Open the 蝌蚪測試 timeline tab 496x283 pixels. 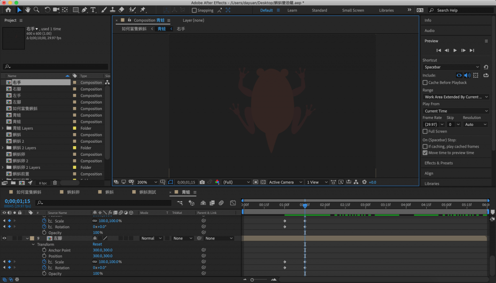tap(147, 192)
